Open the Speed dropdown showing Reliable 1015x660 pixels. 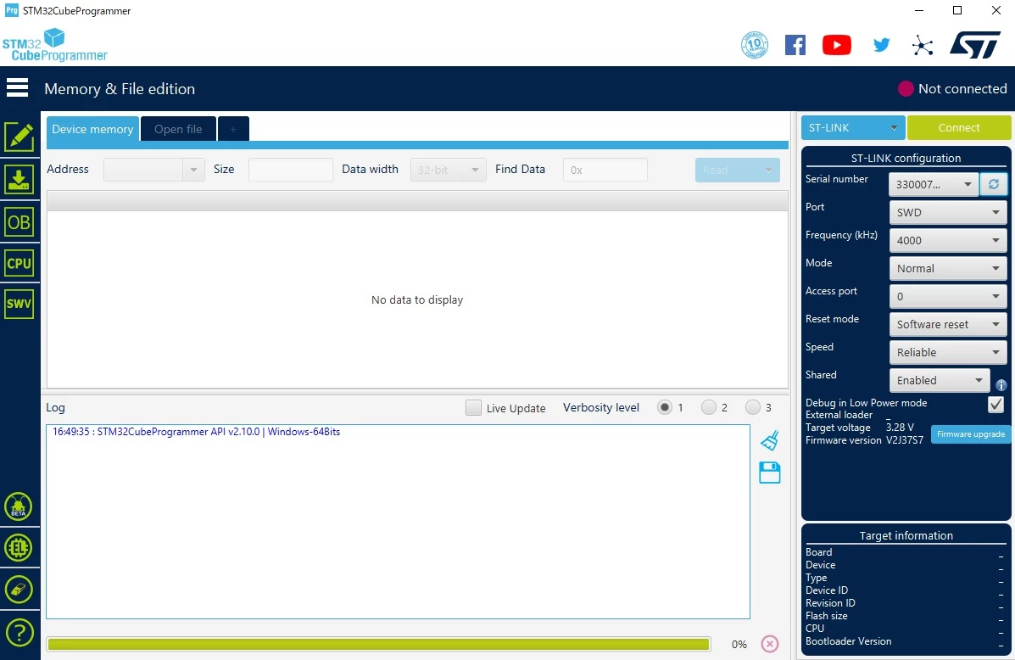pyautogui.click(x=948, y=352)
